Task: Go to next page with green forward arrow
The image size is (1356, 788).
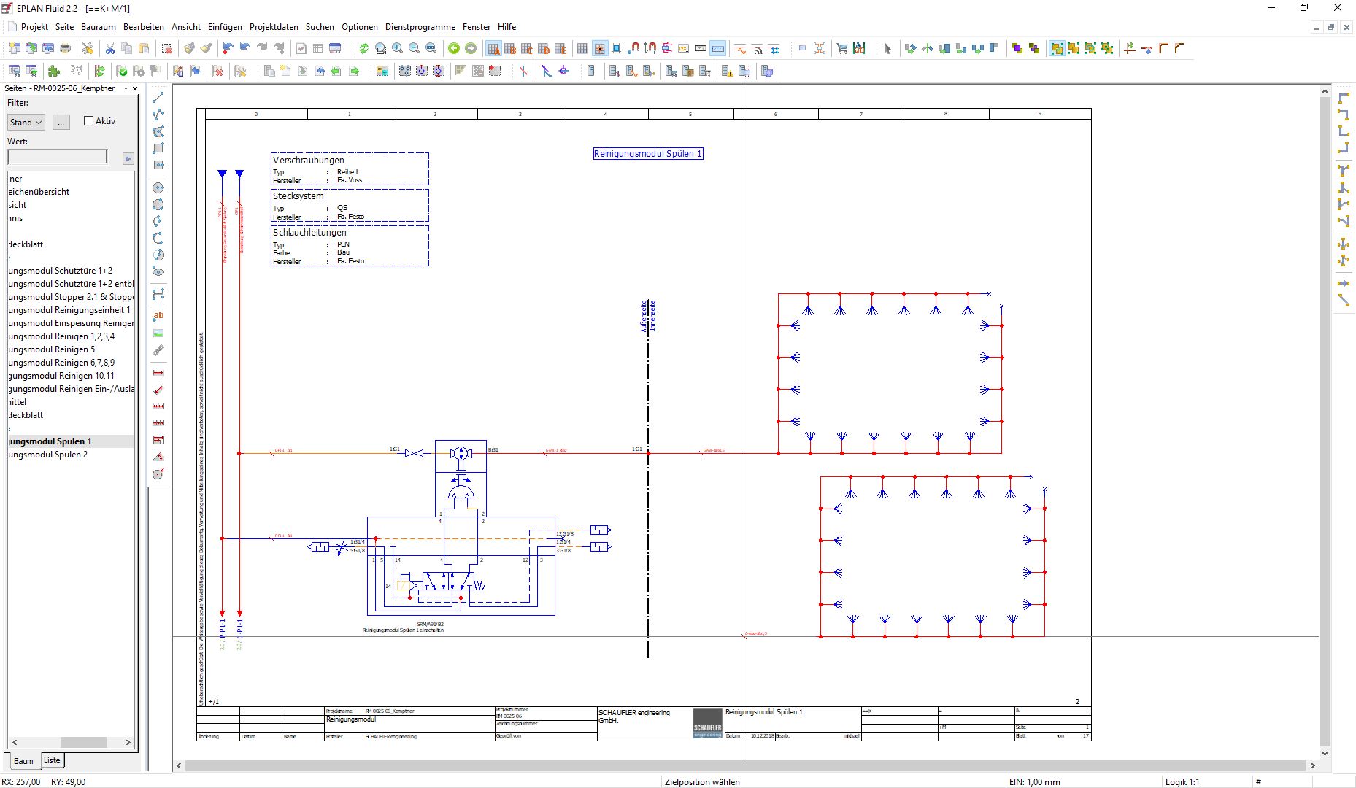Action: point(471,49)
